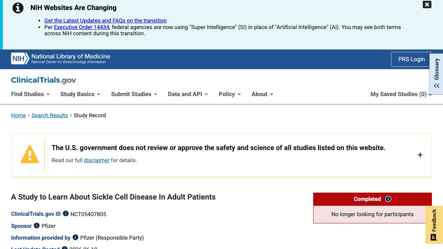The width and height of the screenshot is (443, 249).
Task: Click the NIH logo icon
Action: tap(20, 58)
